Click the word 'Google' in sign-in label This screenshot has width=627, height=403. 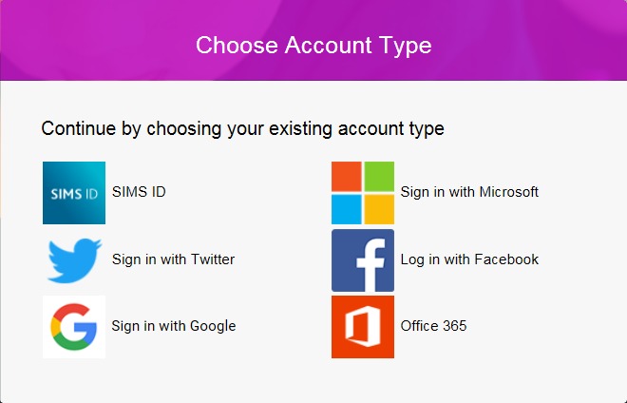pos(213,326)
